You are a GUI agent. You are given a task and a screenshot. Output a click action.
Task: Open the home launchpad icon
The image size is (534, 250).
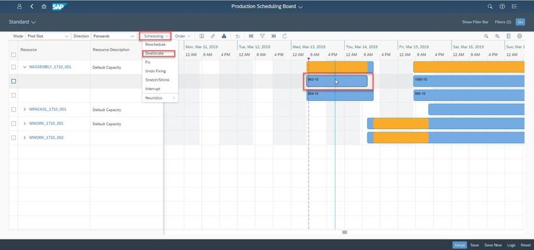point(43,6)
